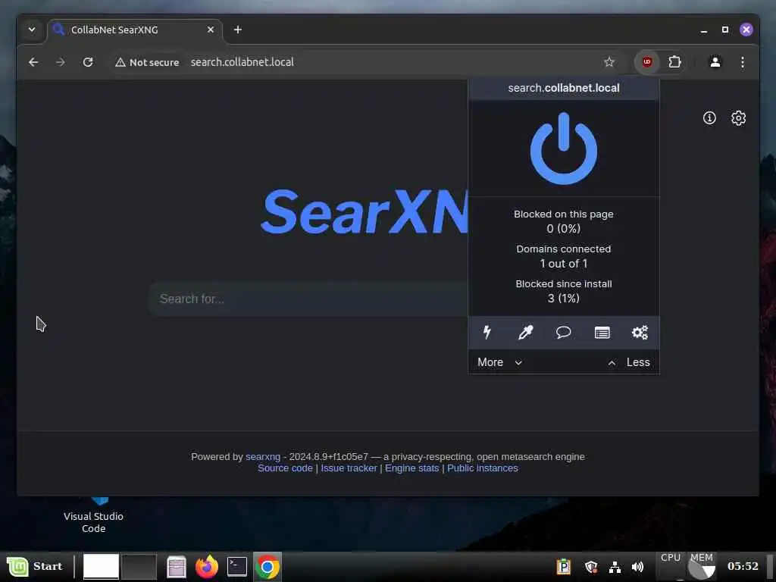This screenshot has width=776, height=582.
Task: Open the security shield tray icon
Action: pyautogui.click(x=590, y=566)
